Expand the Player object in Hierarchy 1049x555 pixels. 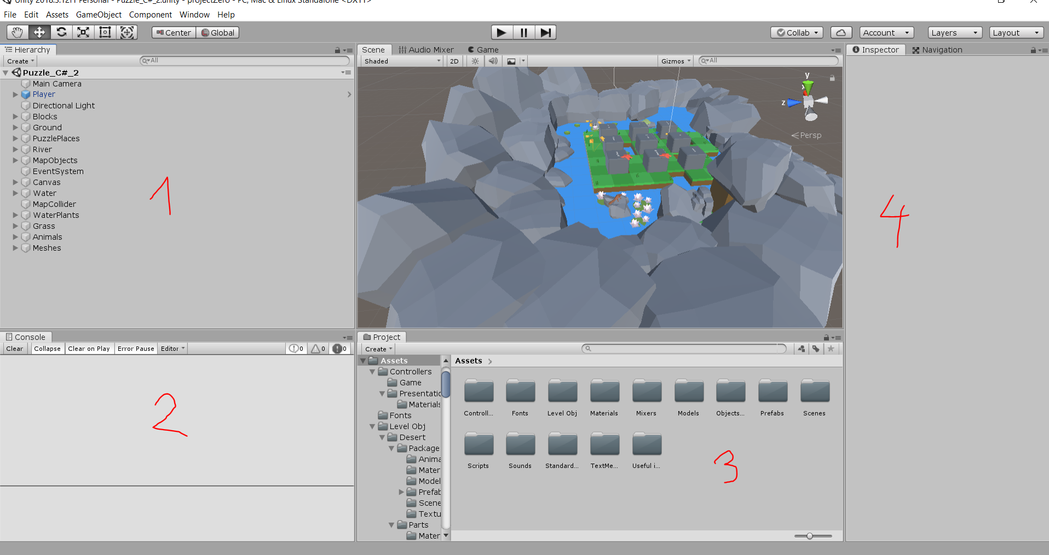pos(15,95)
